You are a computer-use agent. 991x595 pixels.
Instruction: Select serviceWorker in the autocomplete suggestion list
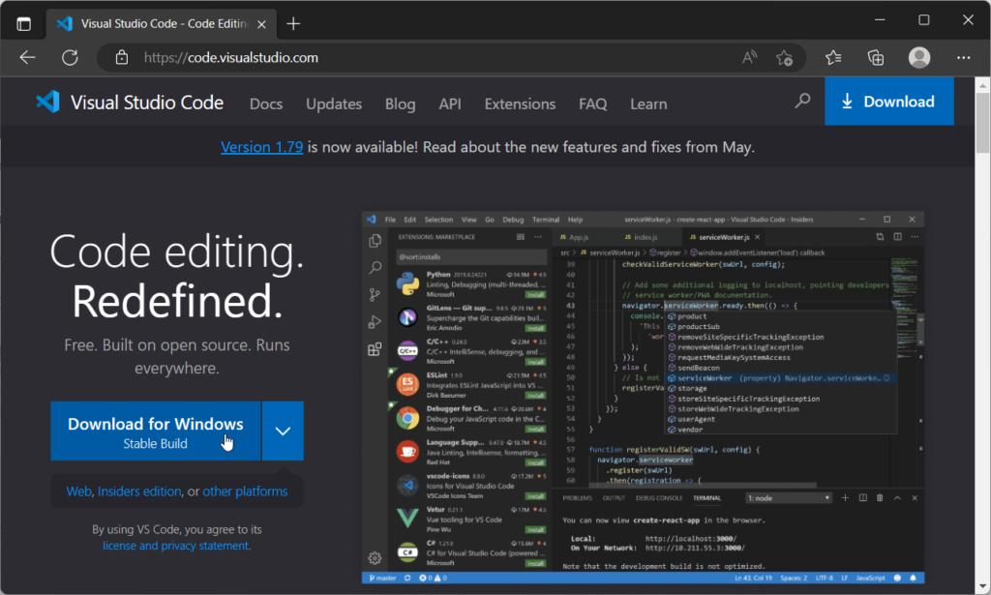click(781, 378)
